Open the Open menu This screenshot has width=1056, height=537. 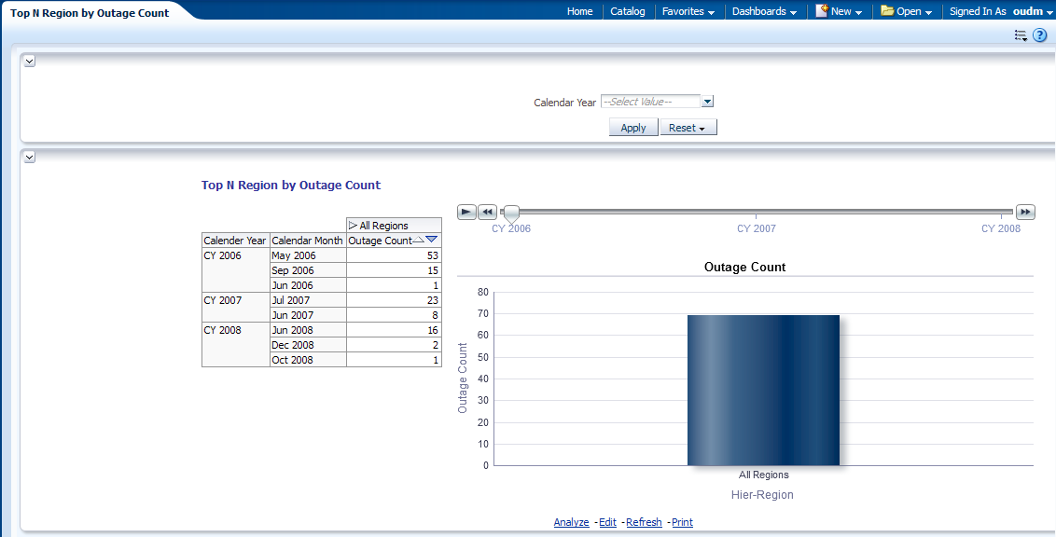(914, 11)
